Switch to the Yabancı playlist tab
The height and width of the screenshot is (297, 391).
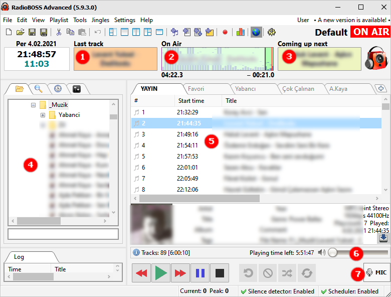(245, 89)
